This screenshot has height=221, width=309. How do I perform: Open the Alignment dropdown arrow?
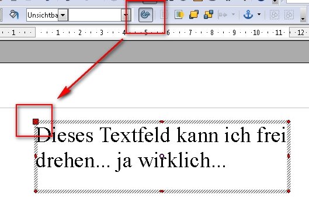[x=233, y=15]
